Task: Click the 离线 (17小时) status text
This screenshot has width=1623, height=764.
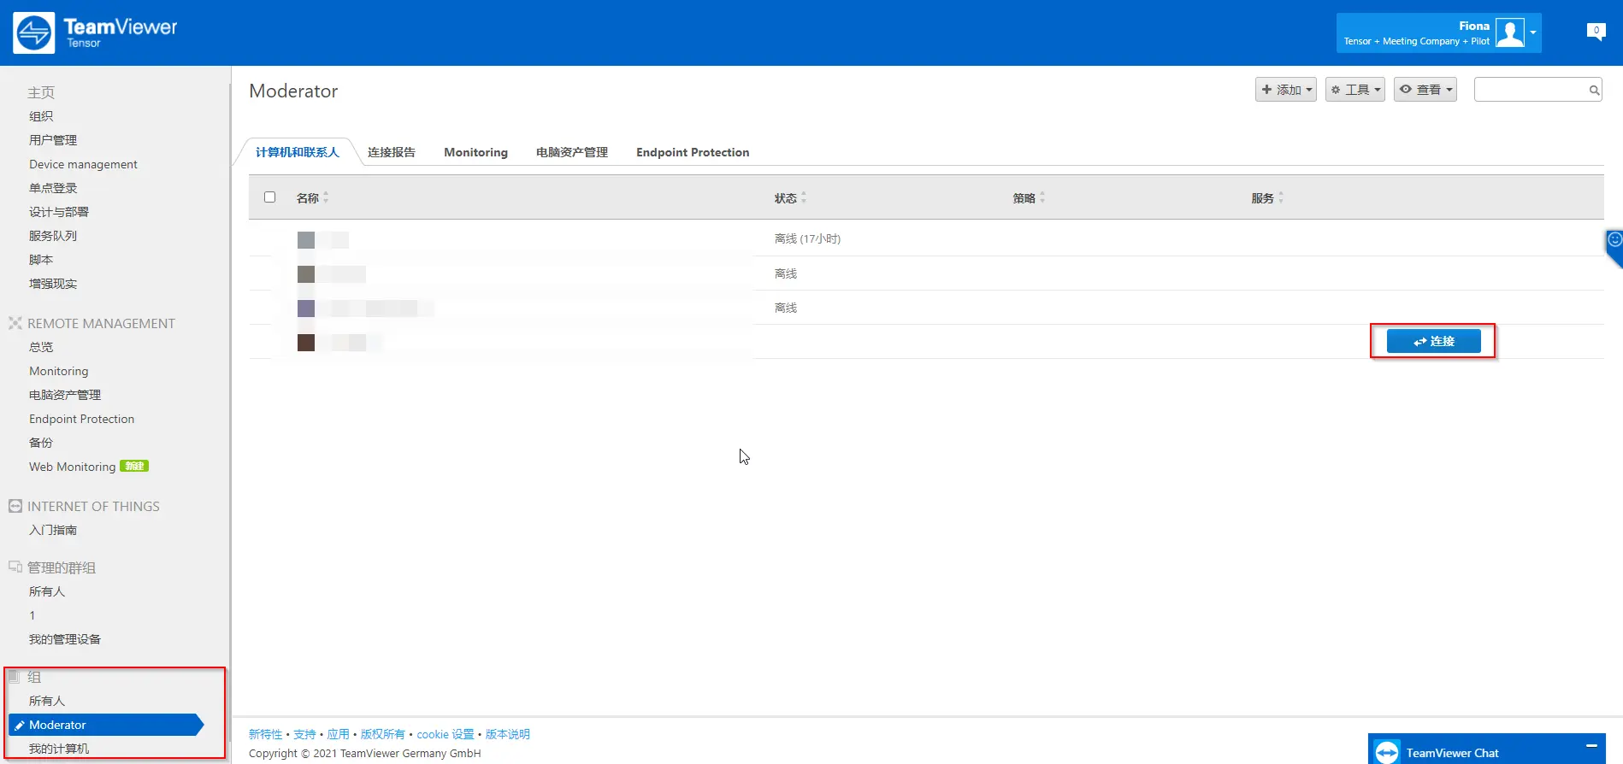Action: (807, 239)
